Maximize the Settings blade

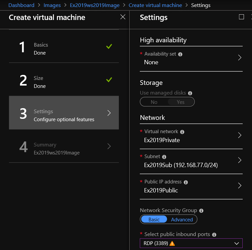click(x=241, y=17)
